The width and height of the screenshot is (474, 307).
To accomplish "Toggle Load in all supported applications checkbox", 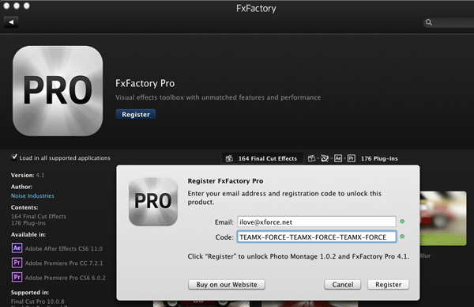I will pyautogui.click(x=14, y=157).
